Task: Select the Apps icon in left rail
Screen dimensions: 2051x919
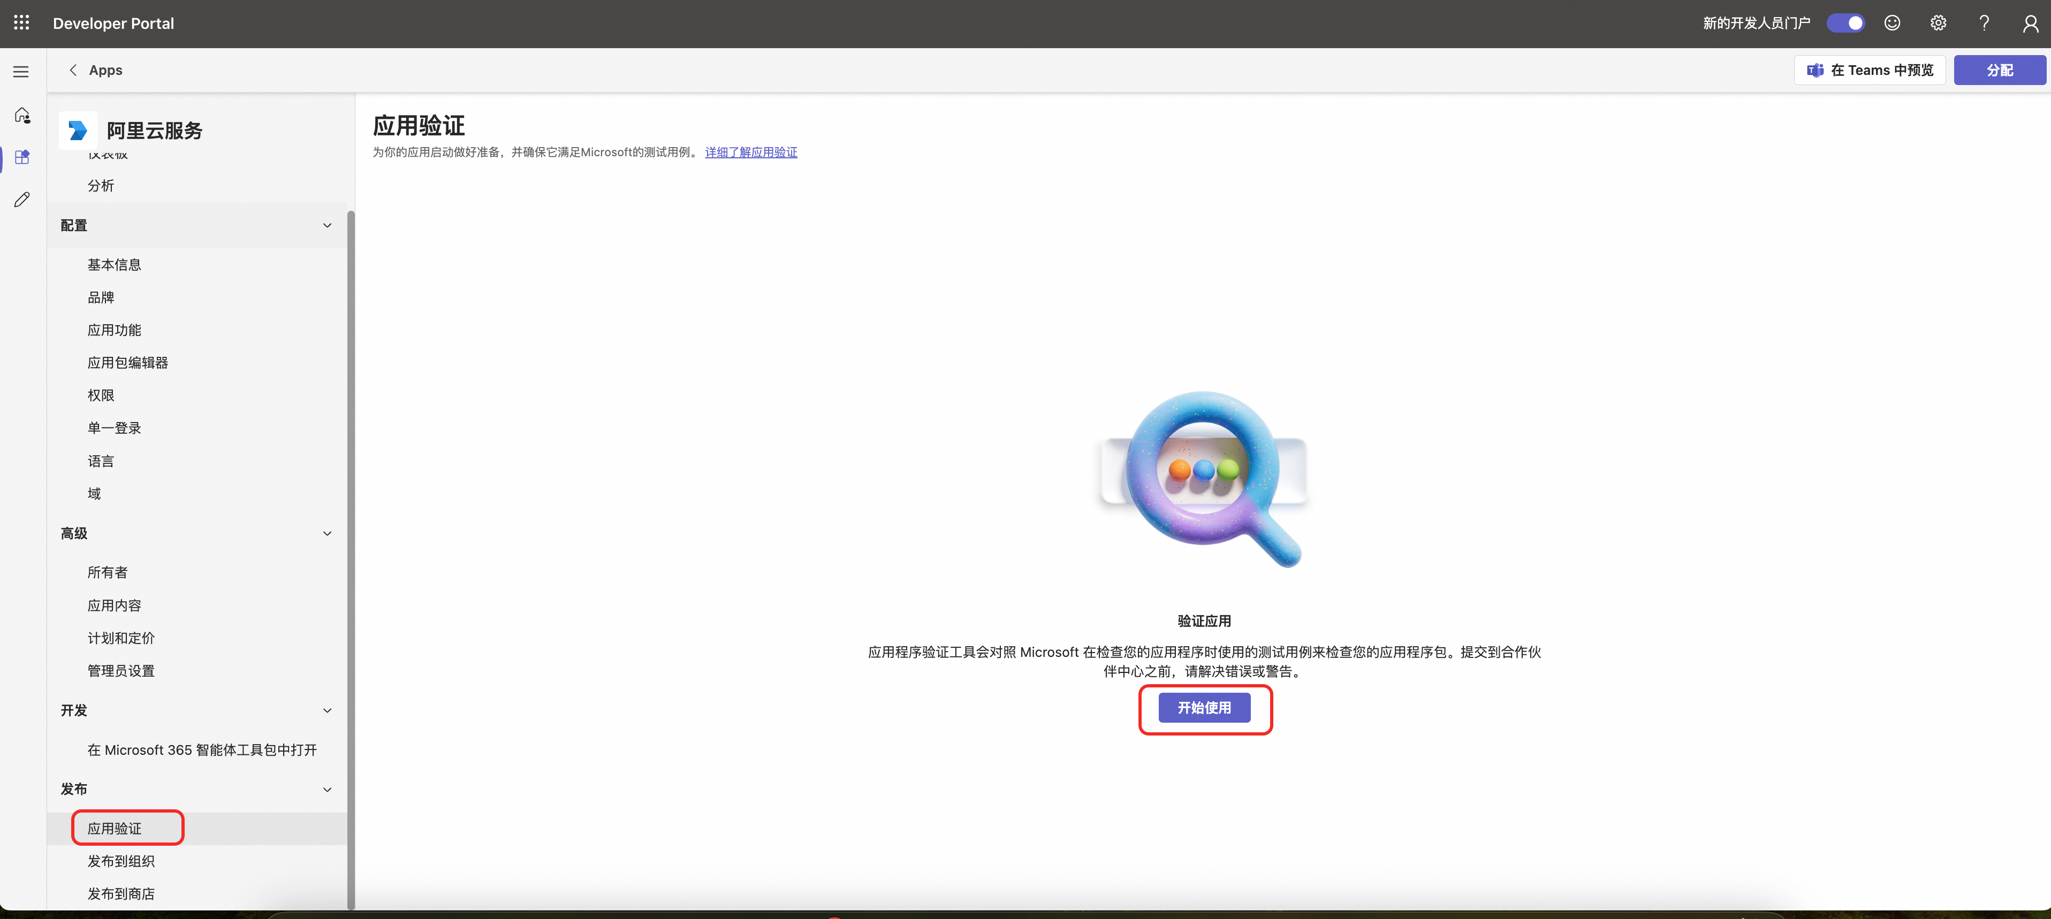Action: coord(22,158)
